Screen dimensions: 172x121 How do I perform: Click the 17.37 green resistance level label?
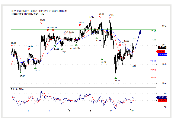153,31
